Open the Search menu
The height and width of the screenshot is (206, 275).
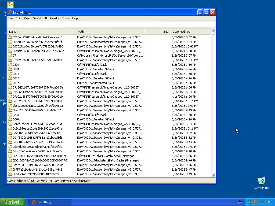point(38,18)
